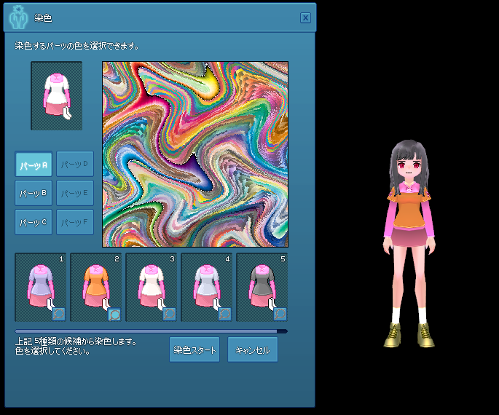The width and height of the screenshot is (499, 415).
Task: Open magnifier preview on candidate 3
Action: [170, 315]
